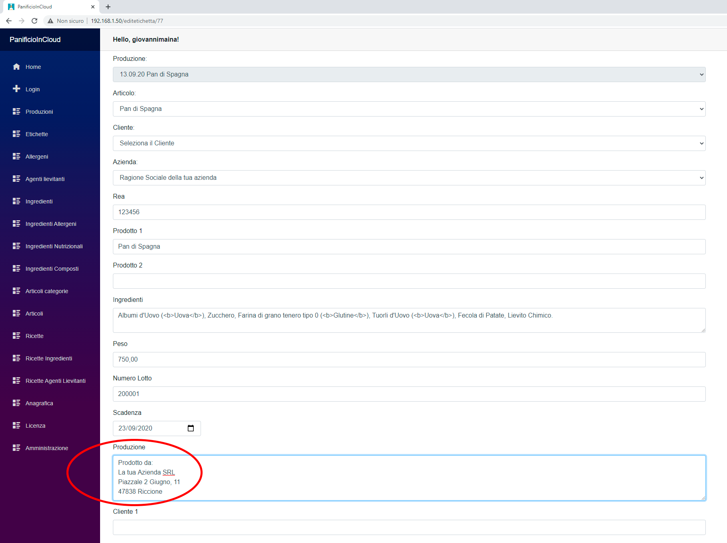Open Login link in sidebar
Viewport: 727px width, 543px height.
click(32, 89)
